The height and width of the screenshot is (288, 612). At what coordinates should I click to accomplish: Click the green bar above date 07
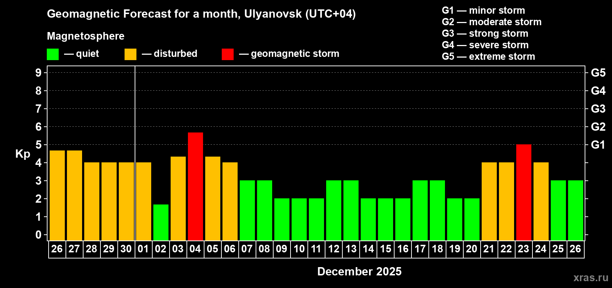pyautogui.click(x=247, y=211)
